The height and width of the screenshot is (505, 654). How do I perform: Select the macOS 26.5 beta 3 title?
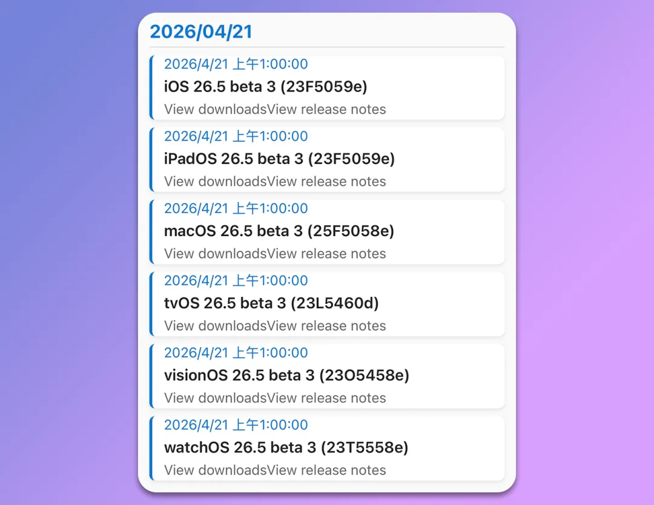click(x=279, y=231)
